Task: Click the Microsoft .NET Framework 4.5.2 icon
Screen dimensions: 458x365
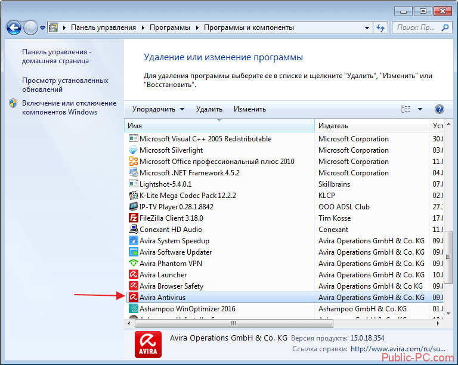Action: click(134, 172)
